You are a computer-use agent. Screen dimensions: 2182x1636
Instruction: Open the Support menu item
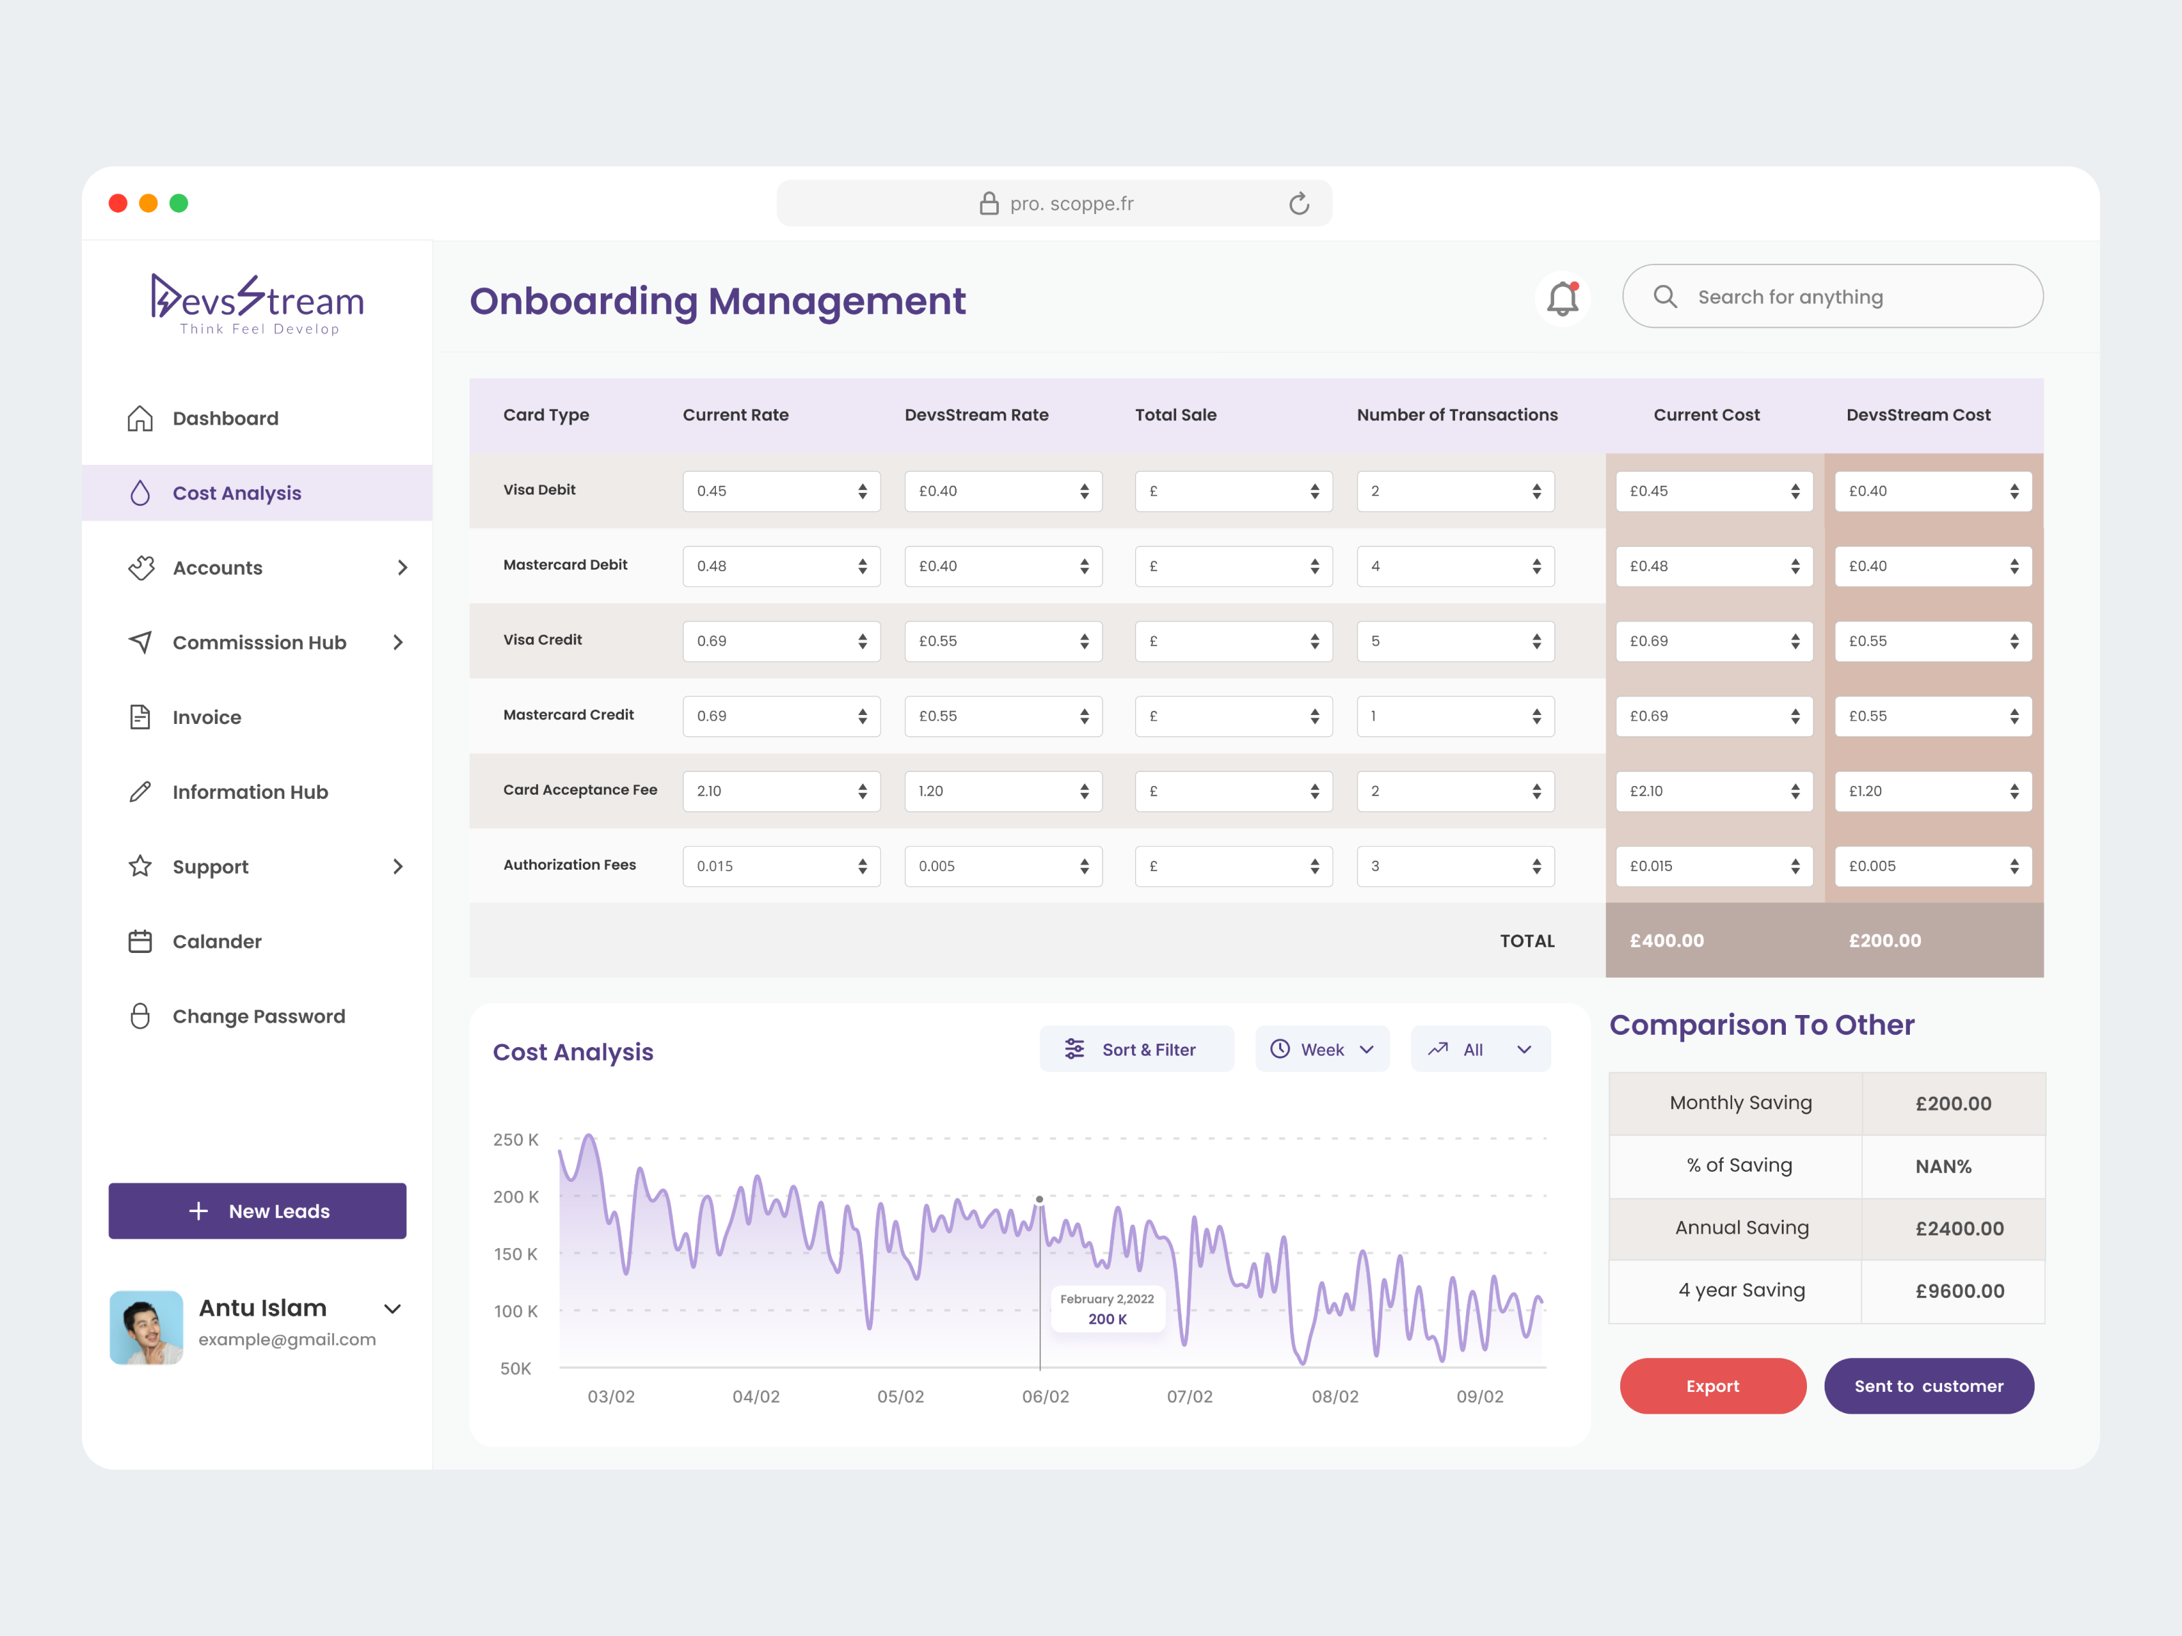(210, 867)
